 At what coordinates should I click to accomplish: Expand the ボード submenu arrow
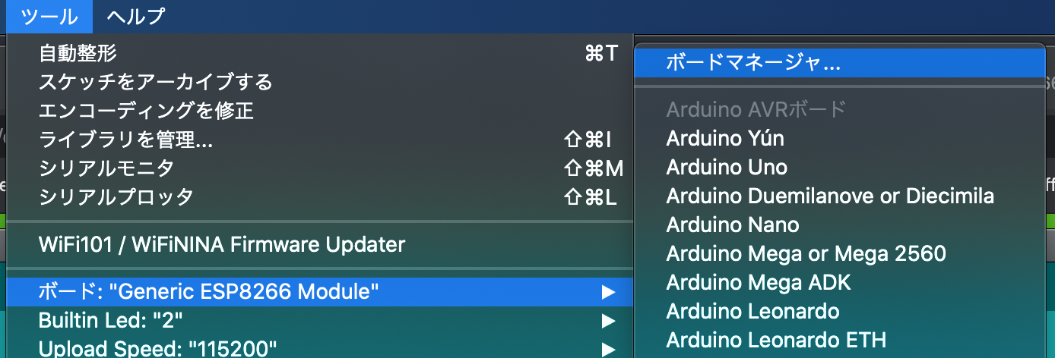pyautogui.click(x=607, y=291)
